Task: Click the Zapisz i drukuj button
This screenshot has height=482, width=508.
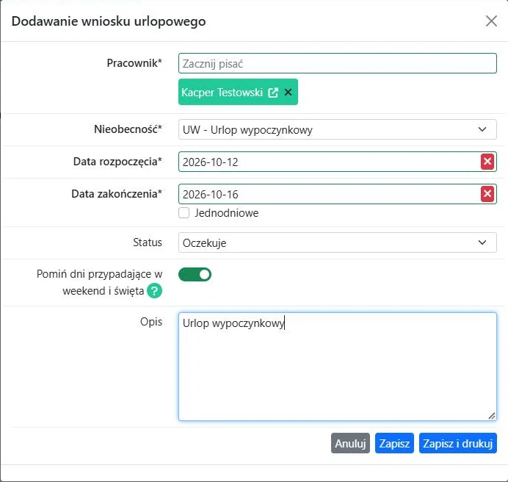Action: 457,443
